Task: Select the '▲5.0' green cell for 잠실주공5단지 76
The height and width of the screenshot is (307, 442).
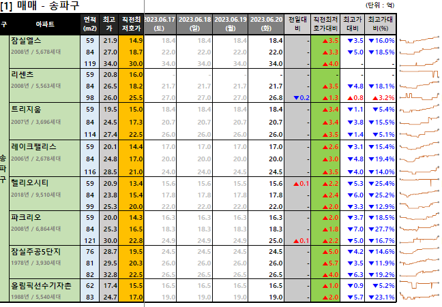Action: coord(330,252)
